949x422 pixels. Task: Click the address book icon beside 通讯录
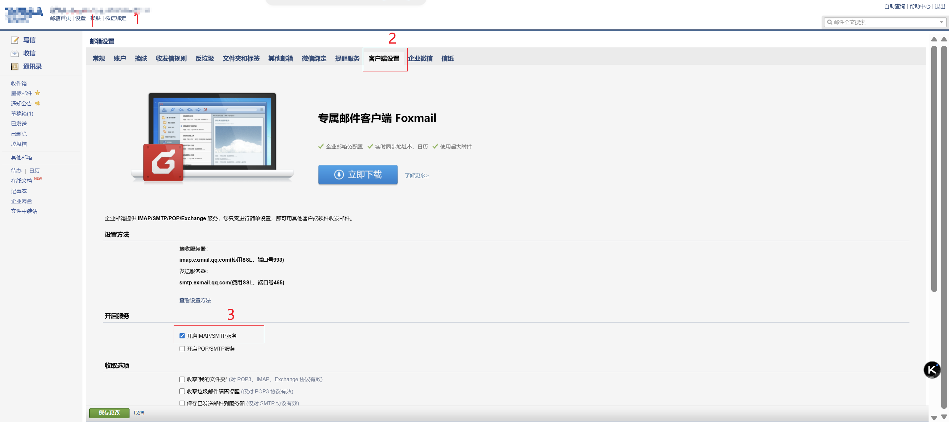pos(15,66)
